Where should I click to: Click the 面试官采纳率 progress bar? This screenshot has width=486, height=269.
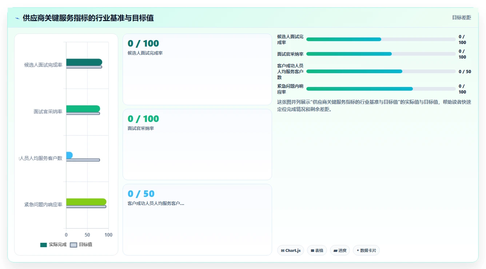[x=381, y=54]
